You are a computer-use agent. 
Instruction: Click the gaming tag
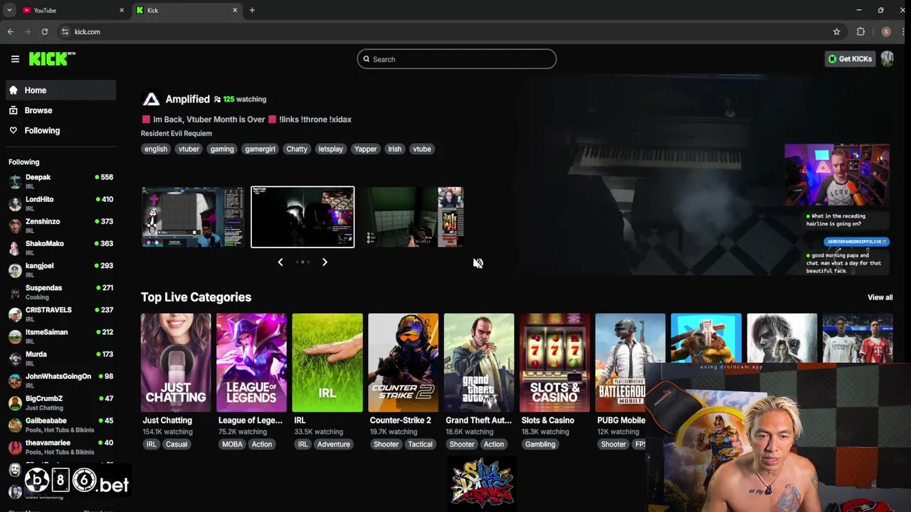coord(222,149)
